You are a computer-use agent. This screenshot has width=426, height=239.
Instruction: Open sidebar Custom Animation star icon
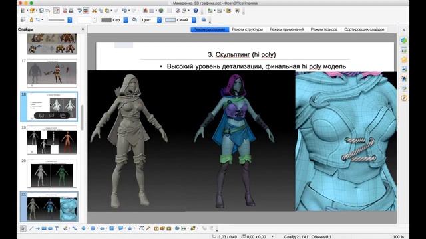404,60
